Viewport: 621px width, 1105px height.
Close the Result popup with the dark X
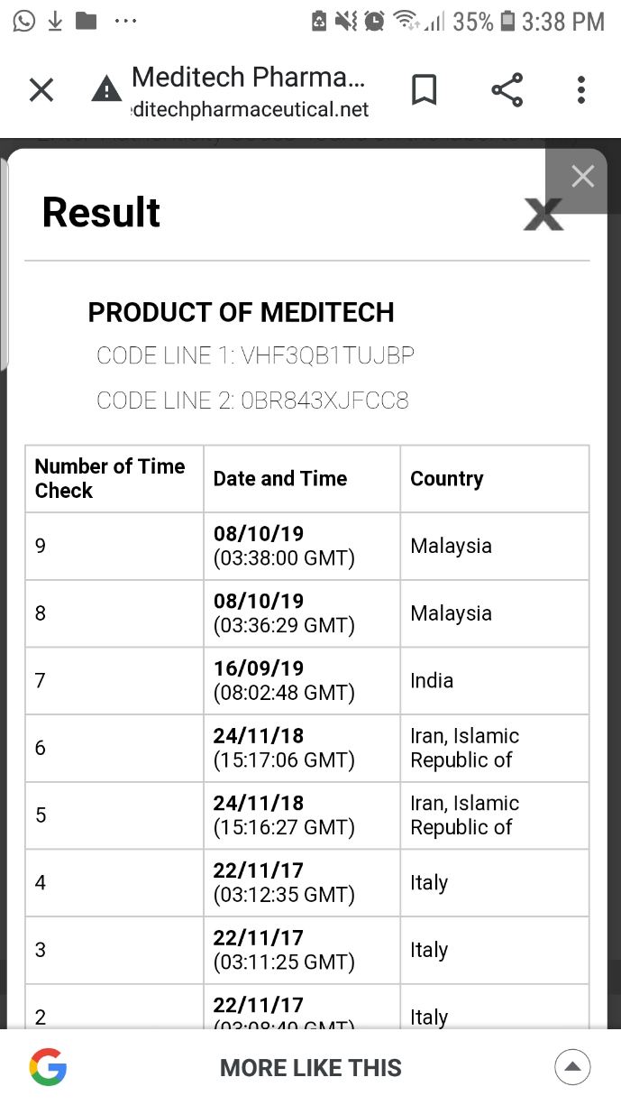543,214
